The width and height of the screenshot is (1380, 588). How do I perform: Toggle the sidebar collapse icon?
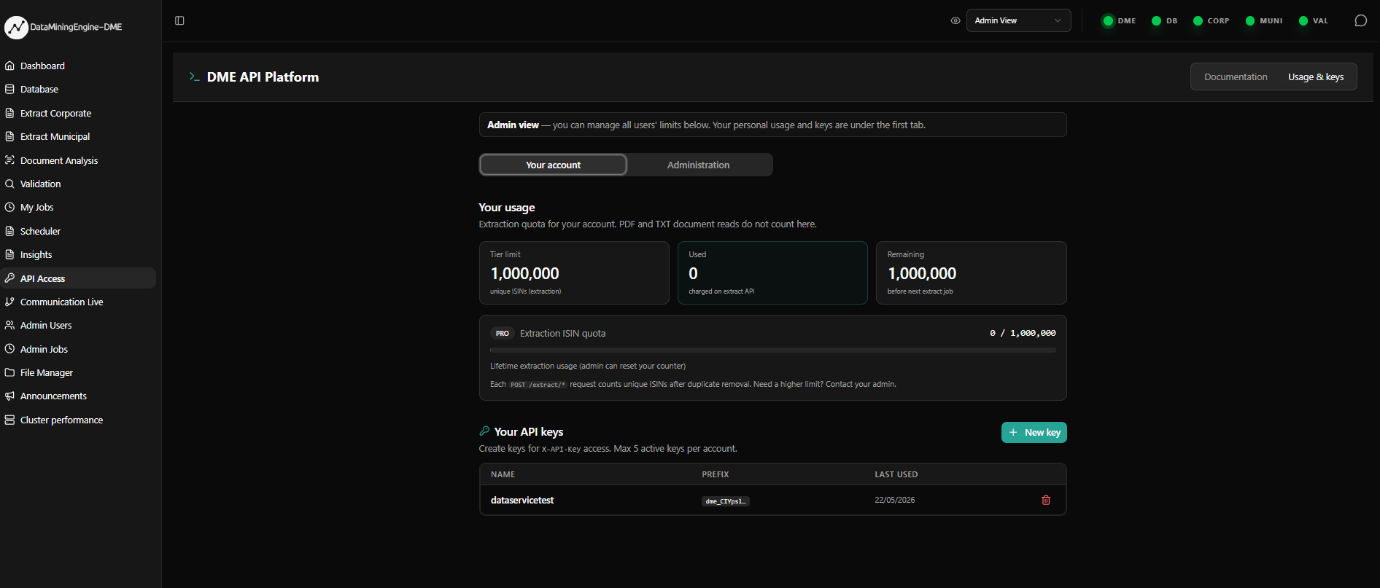pyautogui.click(x=179, y=20)
